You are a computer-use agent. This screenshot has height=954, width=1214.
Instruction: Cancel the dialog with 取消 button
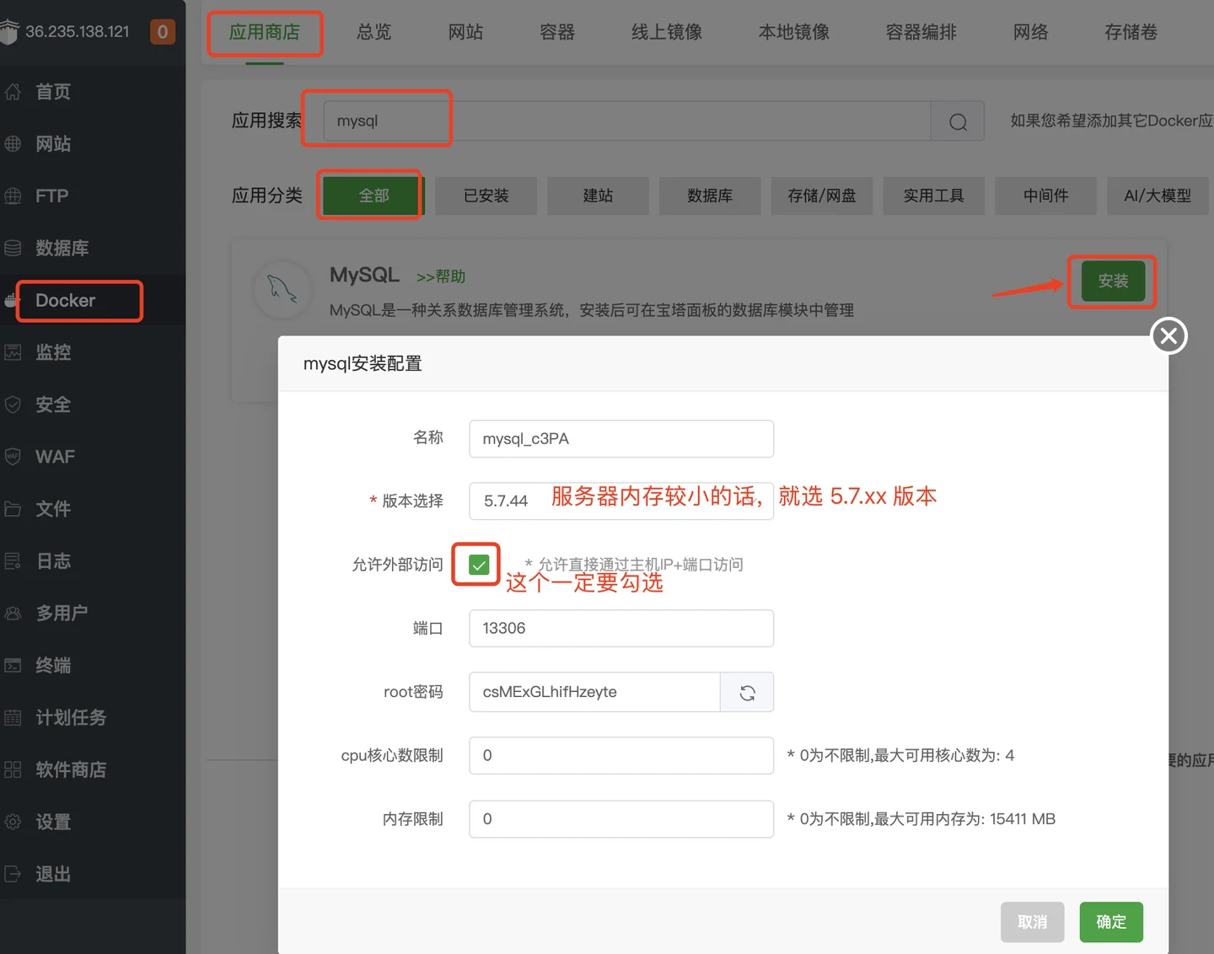pyautogui.click(x=1033, y=922)
